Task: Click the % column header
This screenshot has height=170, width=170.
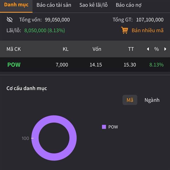Action: (156, 49)
